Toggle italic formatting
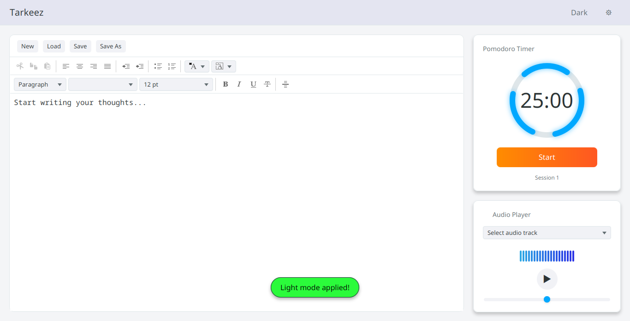630x321 pixels. tap(239, 84)
